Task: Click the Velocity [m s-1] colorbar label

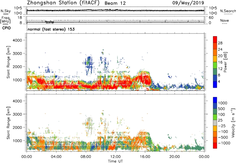Action: [x=233, y=123]
